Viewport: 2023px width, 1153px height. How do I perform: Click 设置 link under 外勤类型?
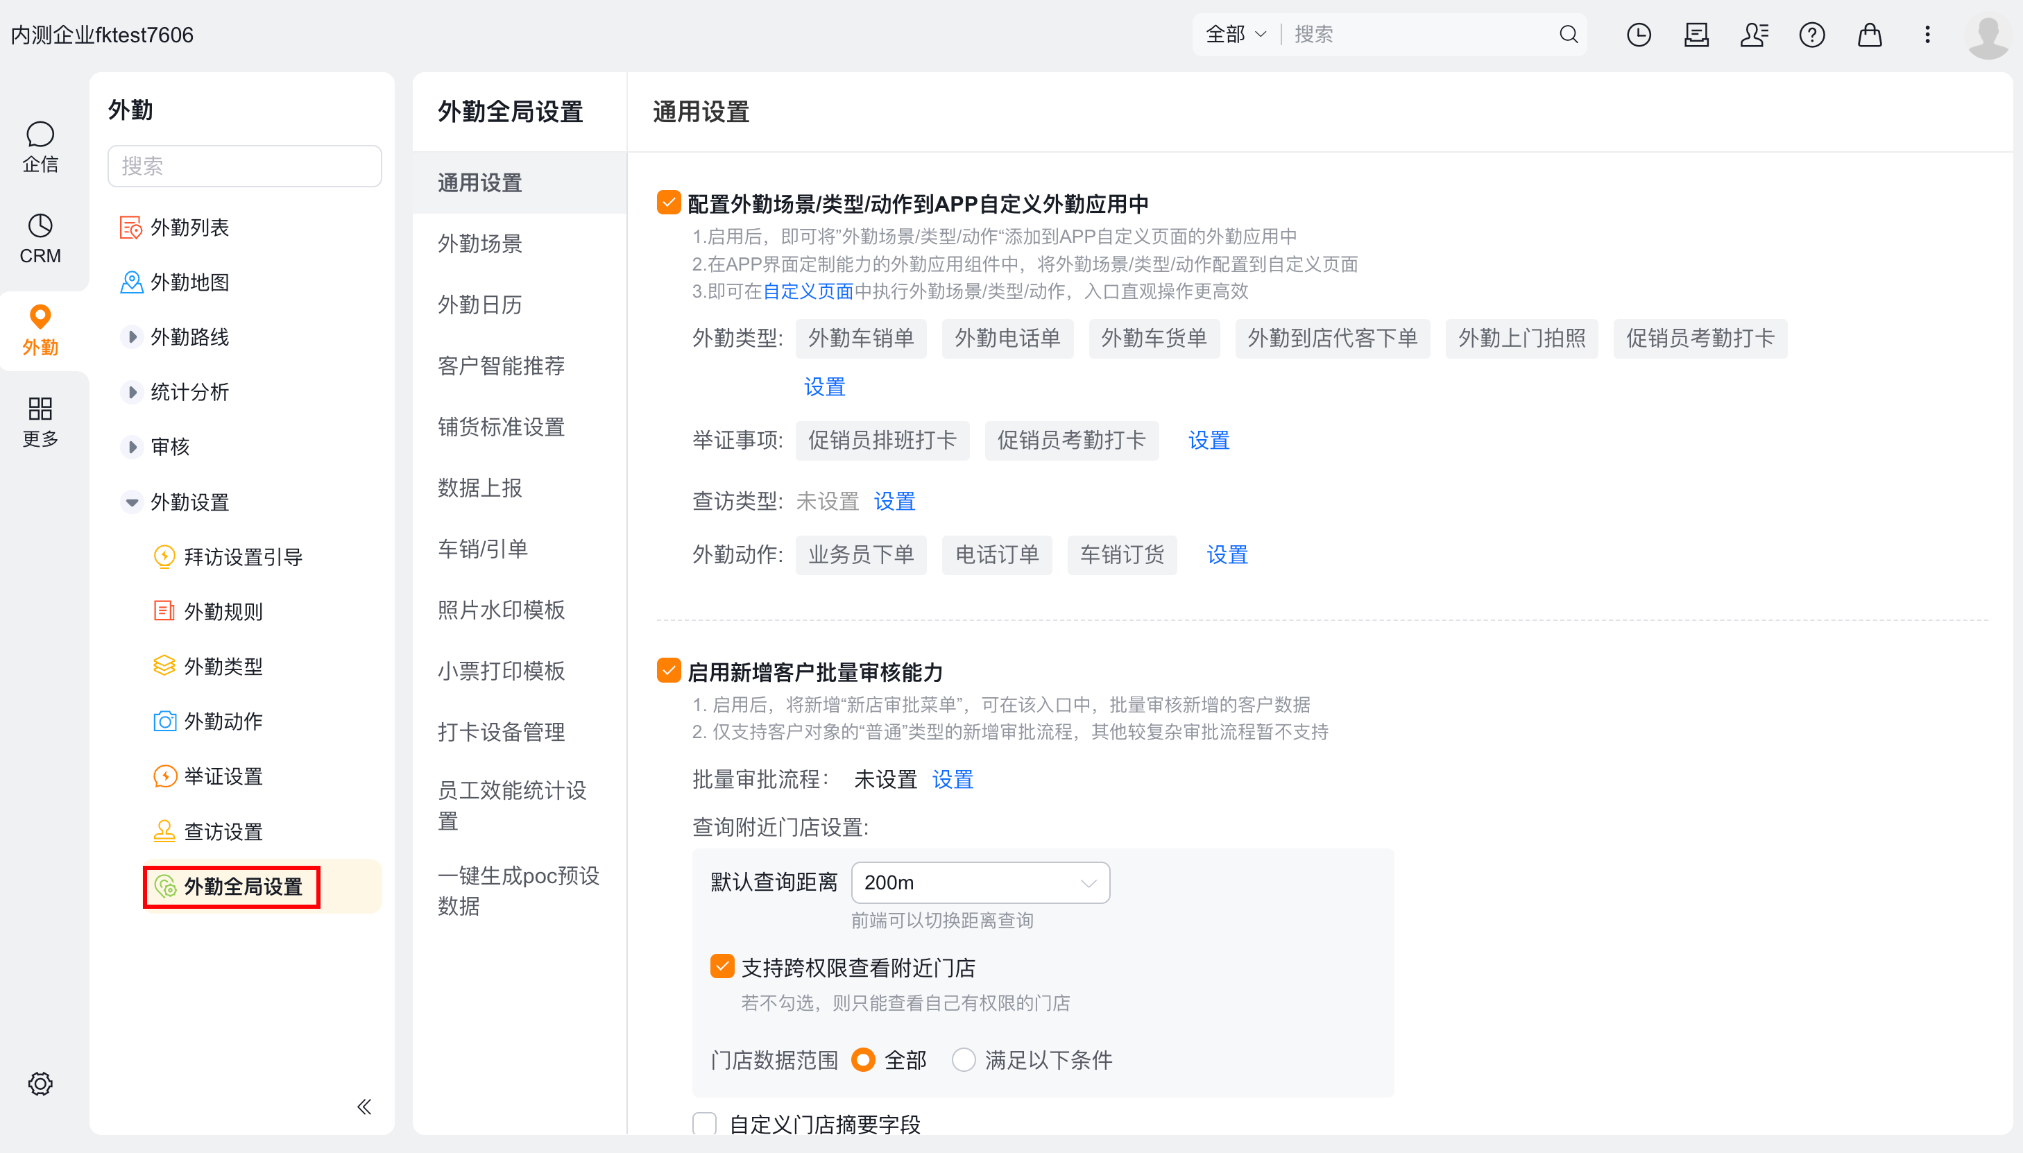(824, 386)
